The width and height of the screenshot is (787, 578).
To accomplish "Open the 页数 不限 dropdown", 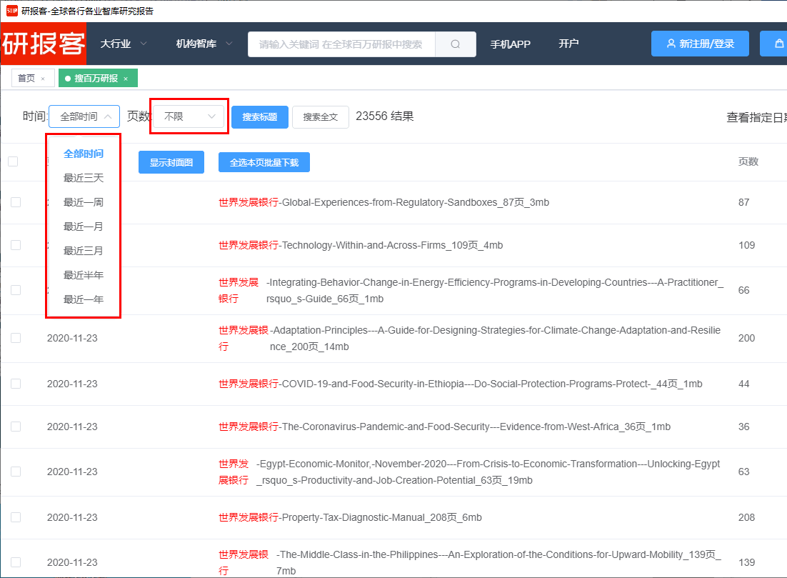I will pos(189,116).
